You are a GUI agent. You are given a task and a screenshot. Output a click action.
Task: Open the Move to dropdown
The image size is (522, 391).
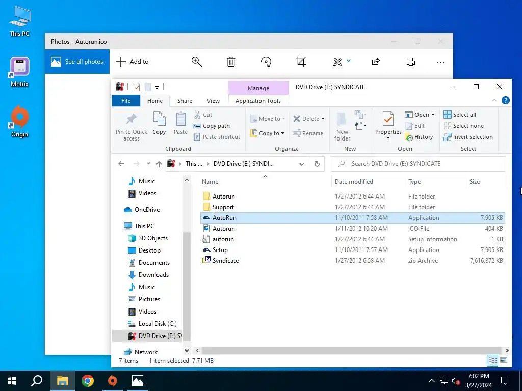click(268, 119)
